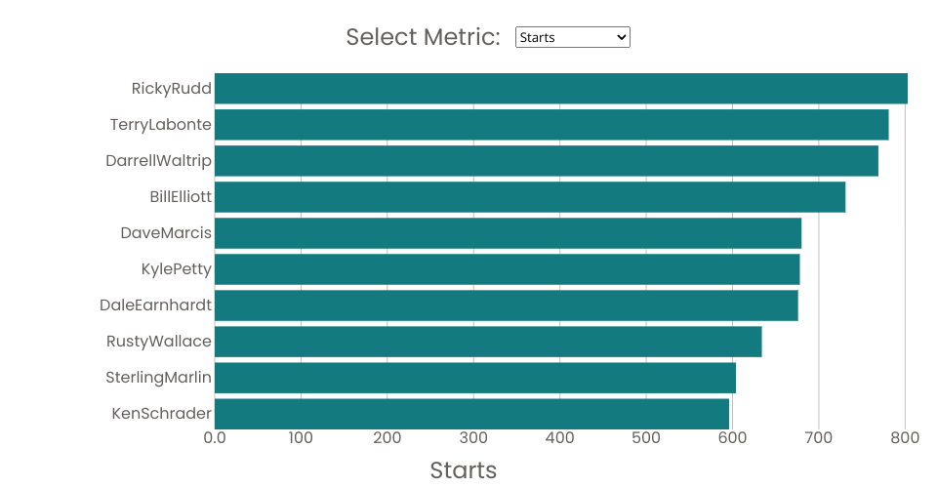
Task: Click the TerryLabonte bar
Action: coord(551,125)
